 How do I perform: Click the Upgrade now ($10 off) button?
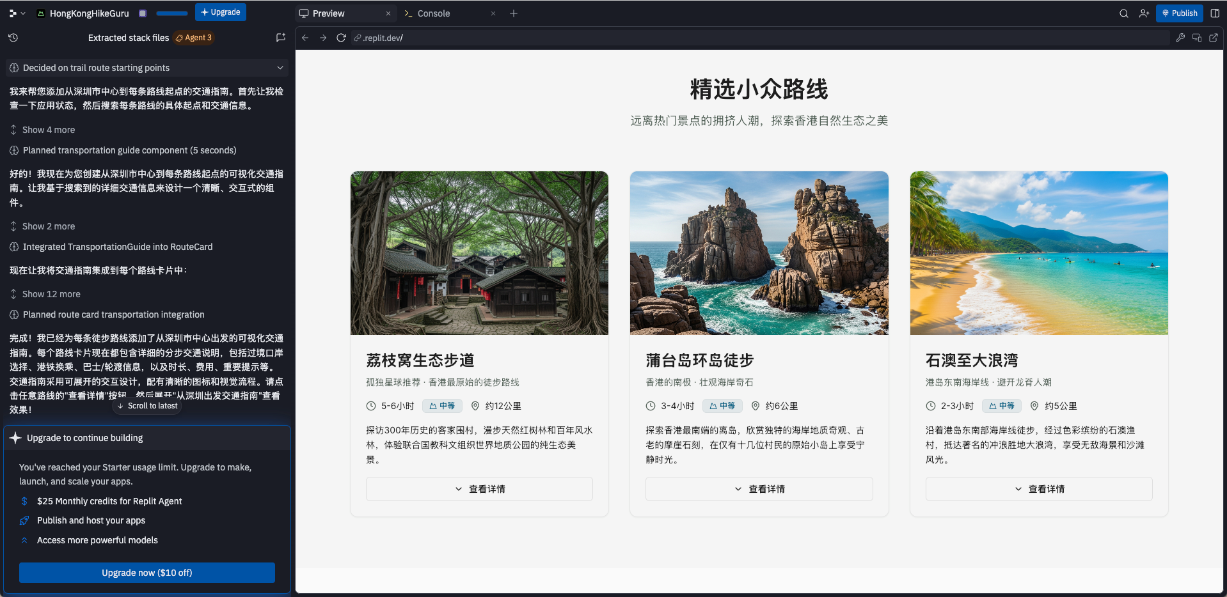146,573
